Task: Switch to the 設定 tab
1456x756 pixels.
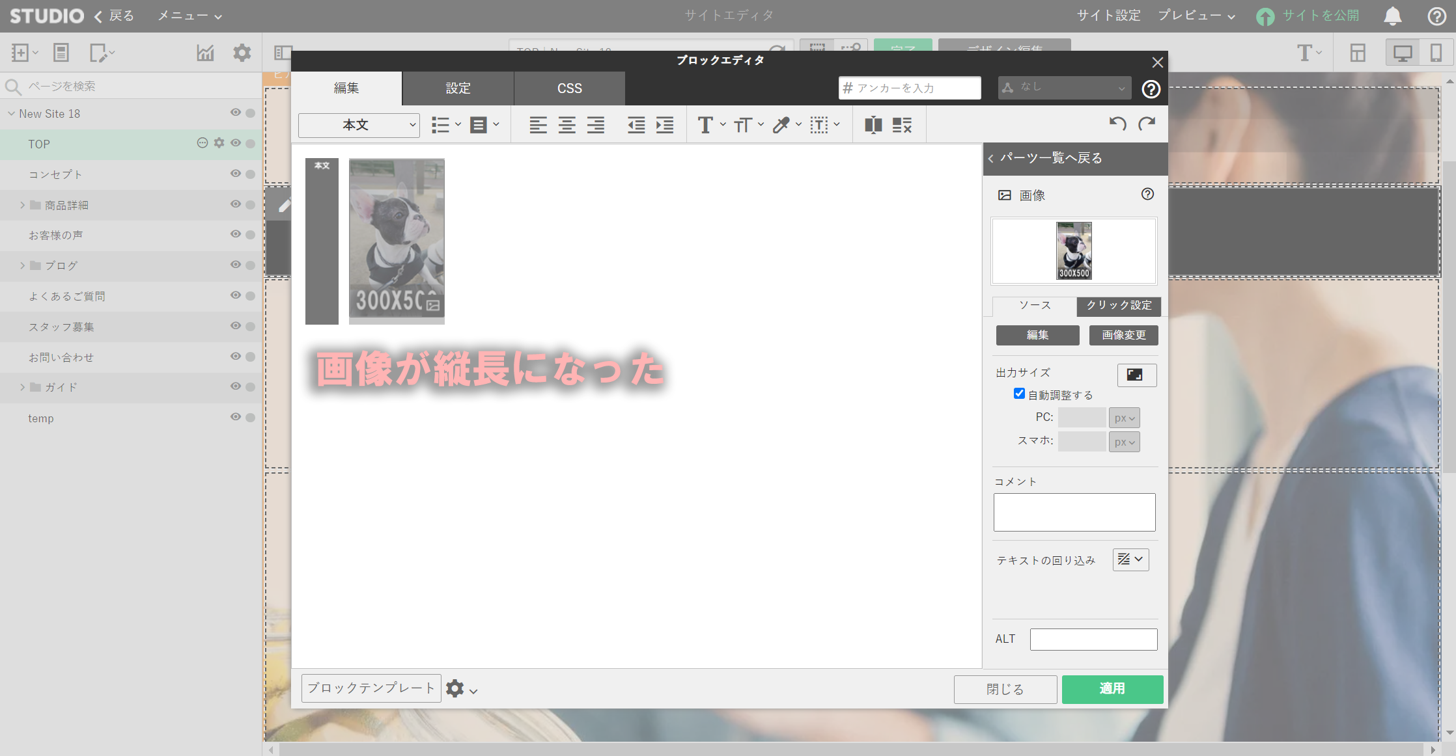Action: (458, 88)
